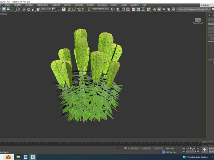Click Edit Named Selection Sets icon

point(89,9)
